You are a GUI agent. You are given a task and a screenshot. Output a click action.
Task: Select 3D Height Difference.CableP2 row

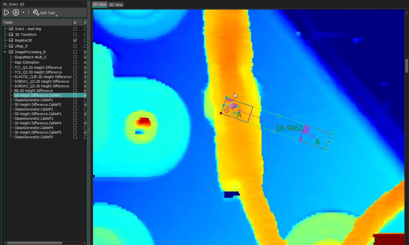pyautogui.click(x=38, y=105)
